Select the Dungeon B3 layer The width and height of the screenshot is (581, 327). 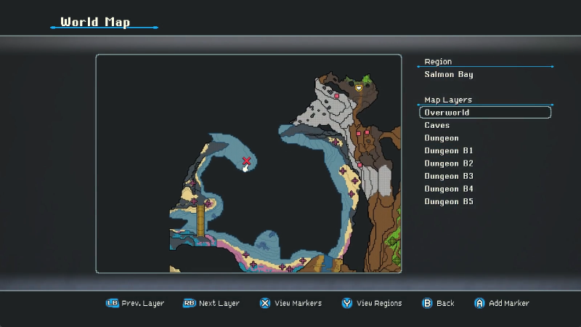click(x=448, y=176)
